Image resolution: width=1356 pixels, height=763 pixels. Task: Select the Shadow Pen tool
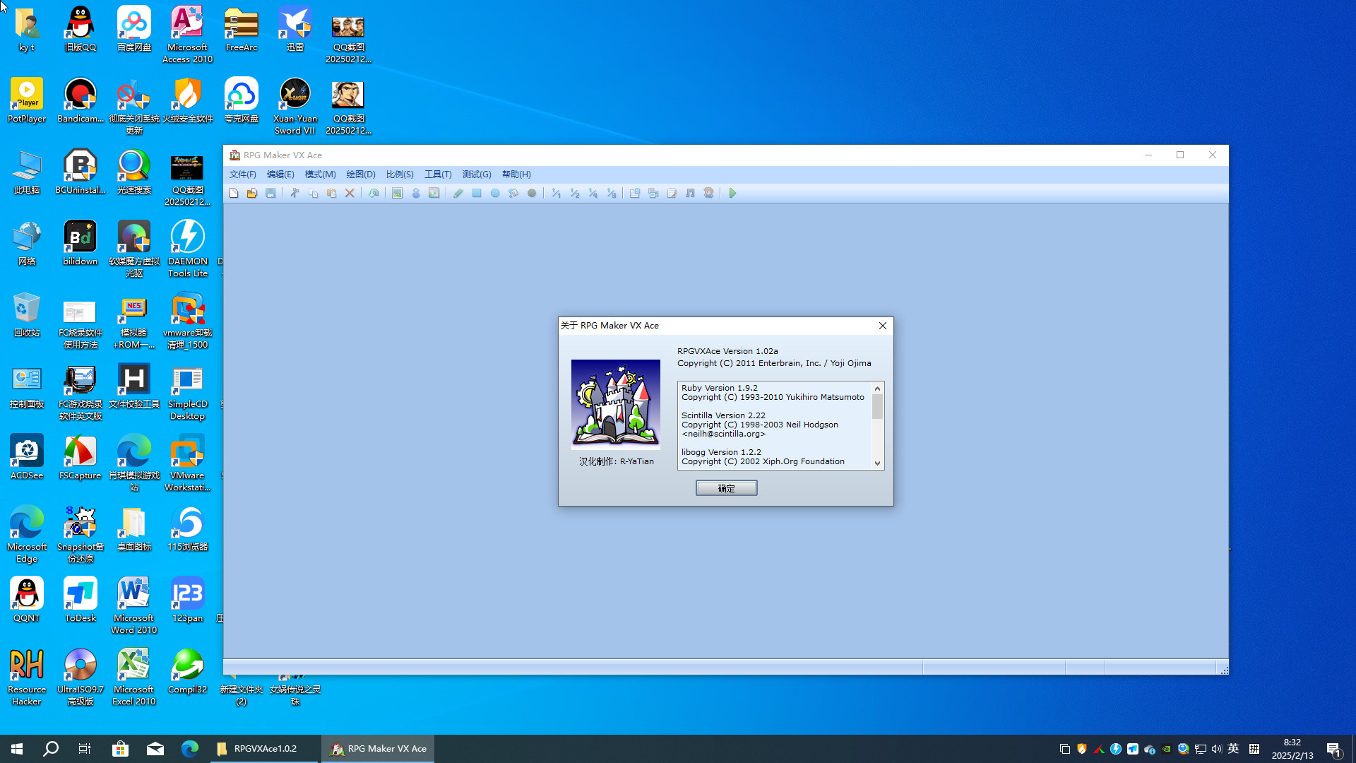pyautogui.click(x=532, y=193)
